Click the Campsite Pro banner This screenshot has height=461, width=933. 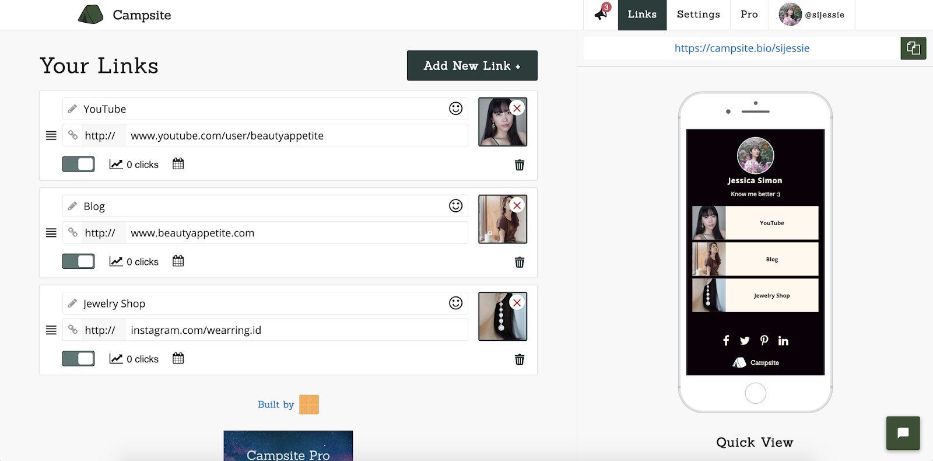(288, 446)
